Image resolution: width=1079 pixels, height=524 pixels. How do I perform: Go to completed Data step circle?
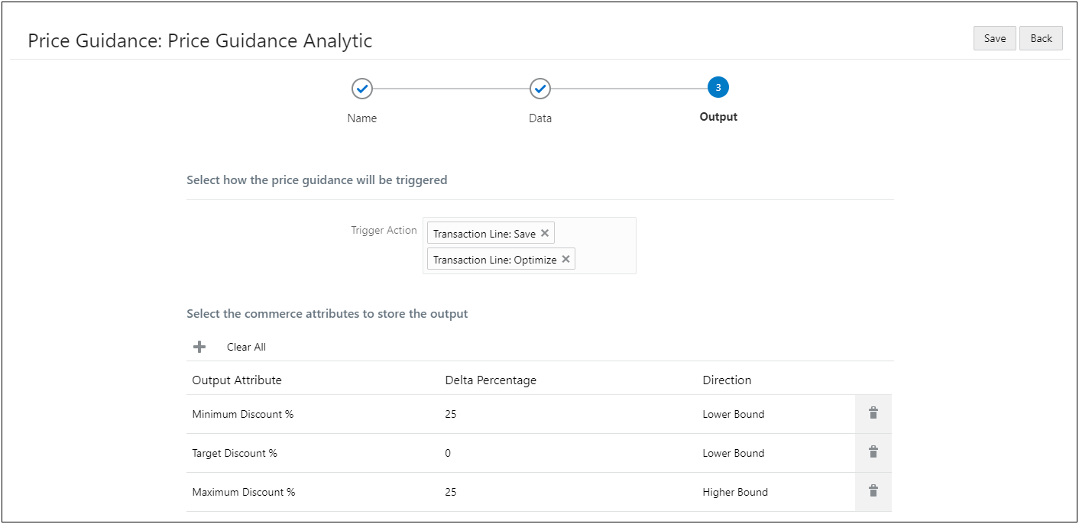pos(540,89)
